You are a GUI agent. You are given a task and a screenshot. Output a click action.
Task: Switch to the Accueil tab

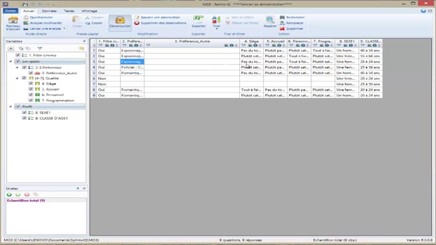tap(29, 11)
